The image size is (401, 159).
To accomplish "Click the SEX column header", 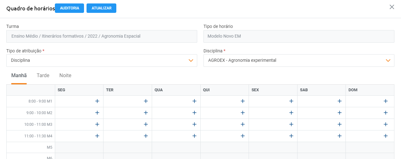I will tap(273, 90).
